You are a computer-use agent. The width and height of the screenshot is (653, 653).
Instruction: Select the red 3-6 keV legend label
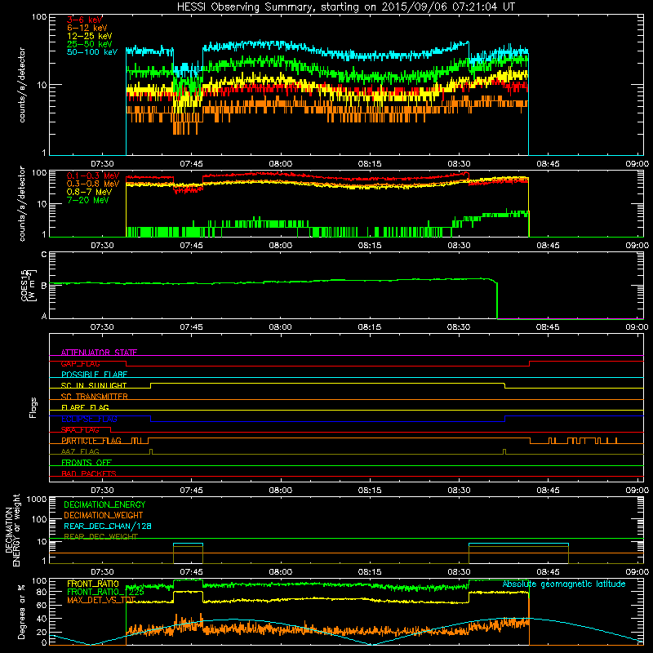pyautogui.click(x=84, y=20)
